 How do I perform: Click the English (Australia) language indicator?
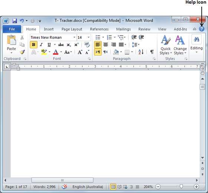pos(88,187)
